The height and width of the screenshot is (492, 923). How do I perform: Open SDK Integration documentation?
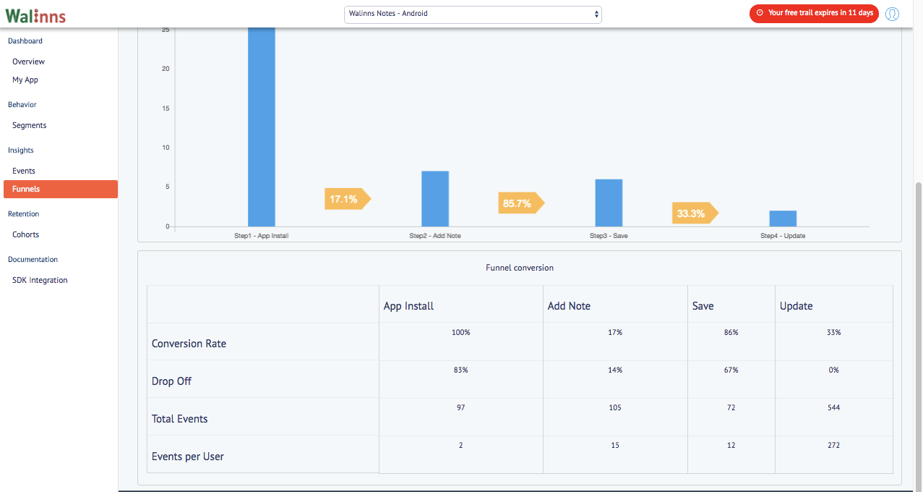point(40,280)
